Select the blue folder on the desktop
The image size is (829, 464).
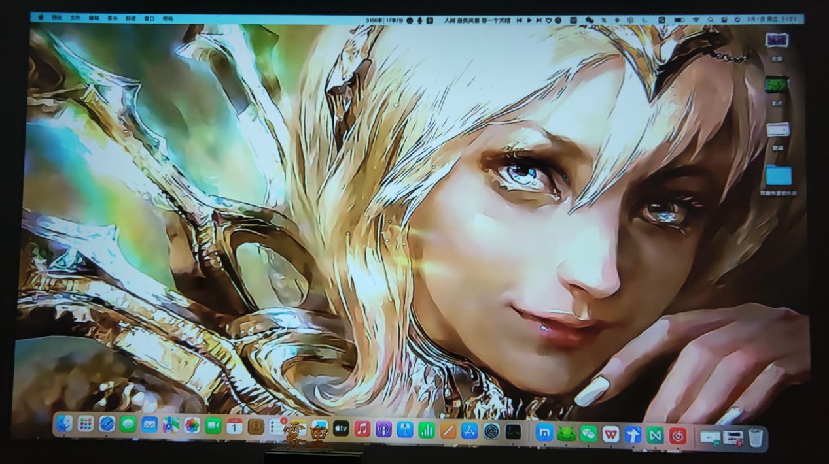coord(778,175)
